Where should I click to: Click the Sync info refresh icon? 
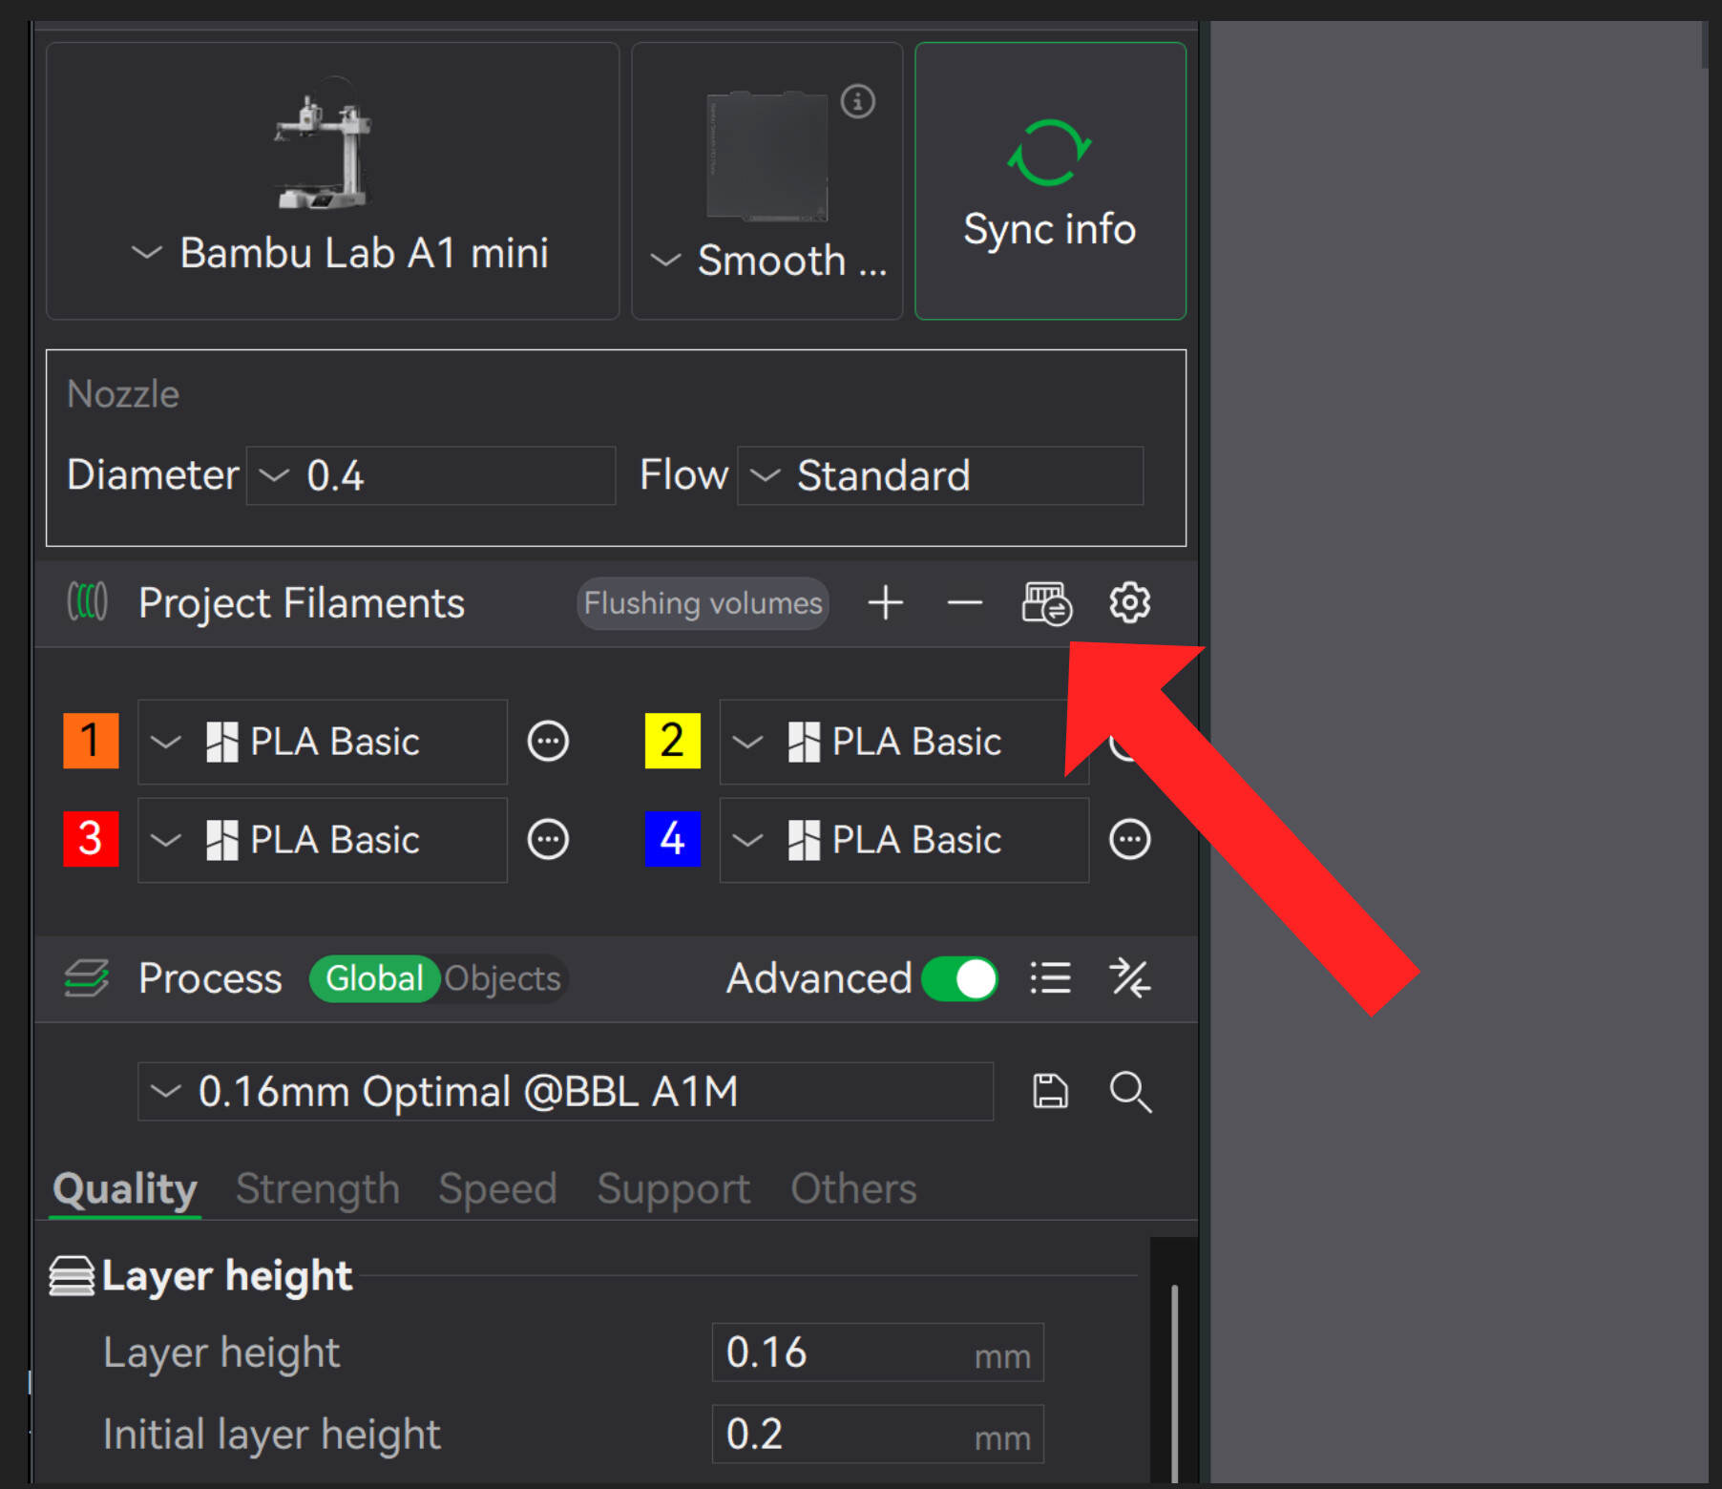(1049, 153)
